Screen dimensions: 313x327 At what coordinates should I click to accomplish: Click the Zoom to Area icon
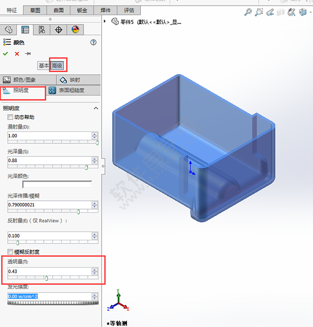pyautogui.click(x=259, y=12)
